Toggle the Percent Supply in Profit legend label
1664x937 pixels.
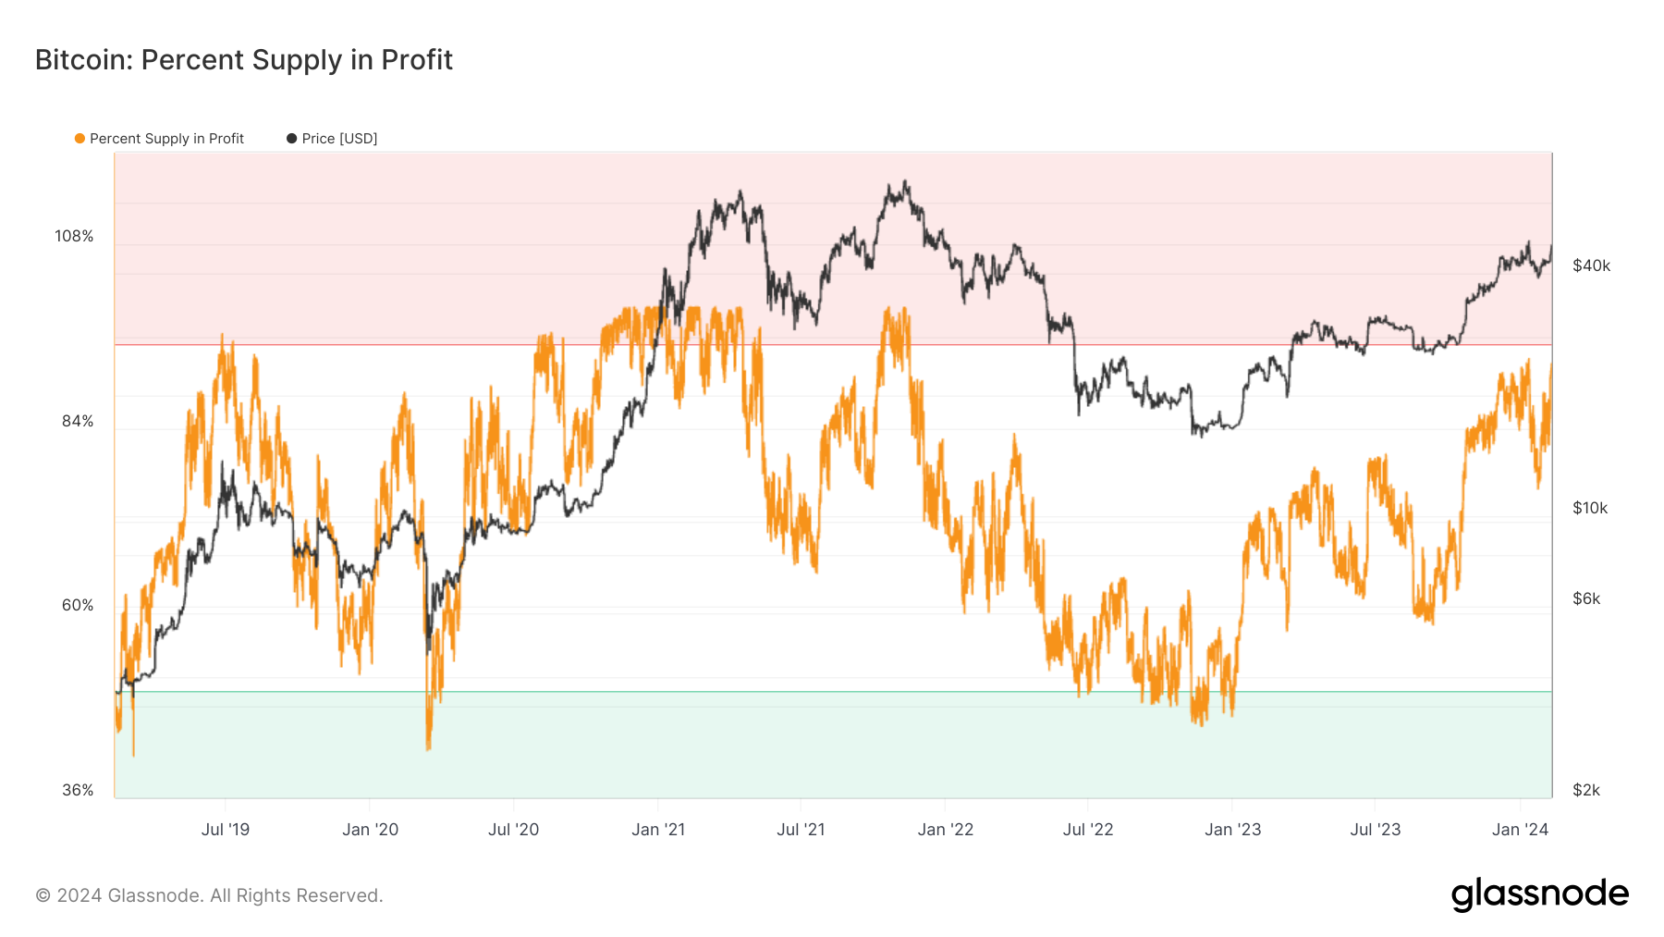(x=166, y=139)
